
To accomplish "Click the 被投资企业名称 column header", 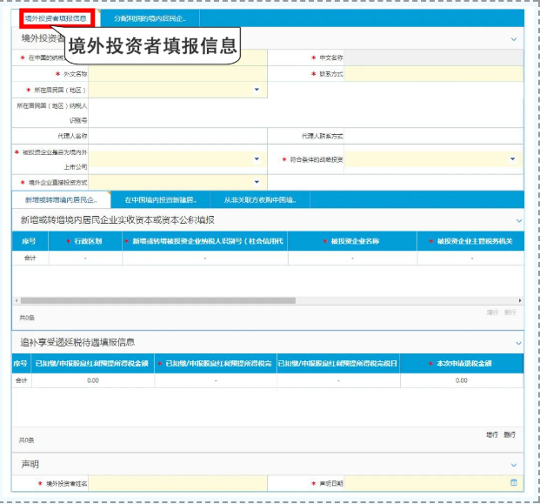I will (x=352, y=241).
